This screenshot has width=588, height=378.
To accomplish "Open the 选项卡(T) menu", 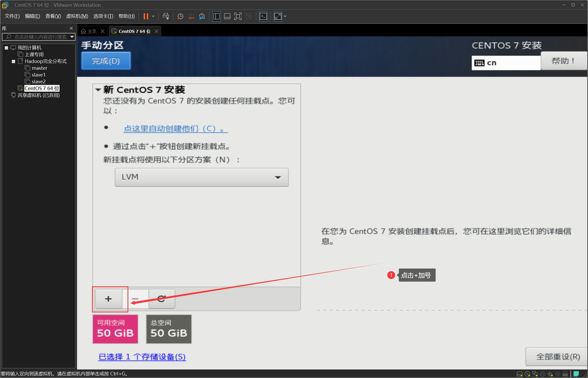I will point(103,16).
